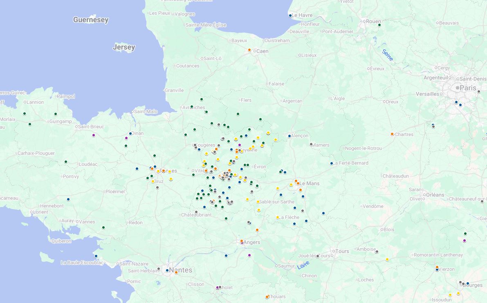Screen dimensions: 487x303
Task: Select the Pontivy town label
Action: (71, 176)
